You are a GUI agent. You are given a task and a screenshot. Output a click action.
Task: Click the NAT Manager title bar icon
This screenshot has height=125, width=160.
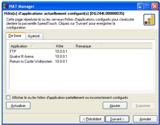tap(6, 6)
